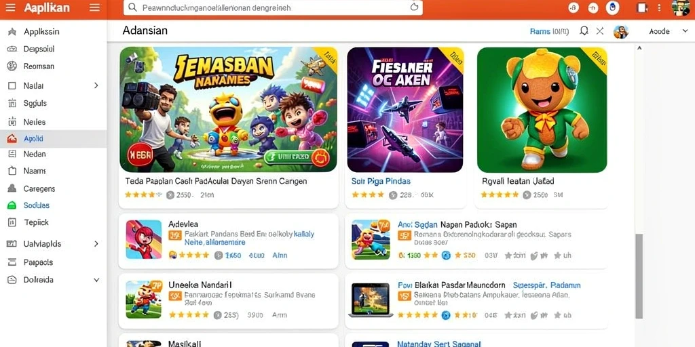Image resolution: width=695 pixels, height=347 pixels.
Task: Click the Ualviaplds sidebar icon
Action: 12,244
